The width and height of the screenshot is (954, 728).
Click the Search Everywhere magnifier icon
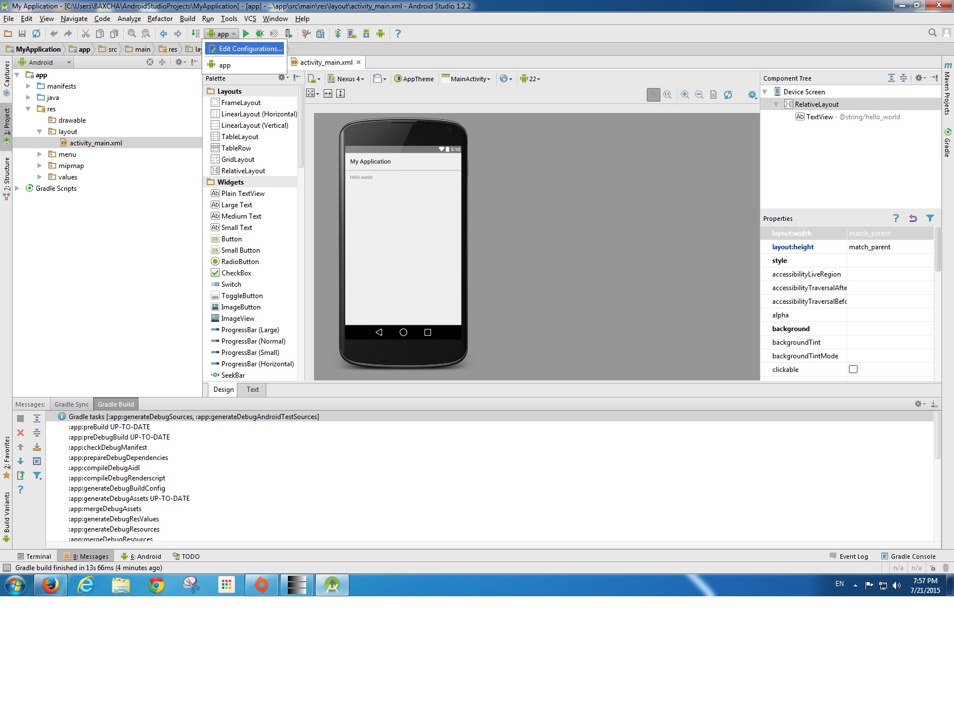point(932,34)
